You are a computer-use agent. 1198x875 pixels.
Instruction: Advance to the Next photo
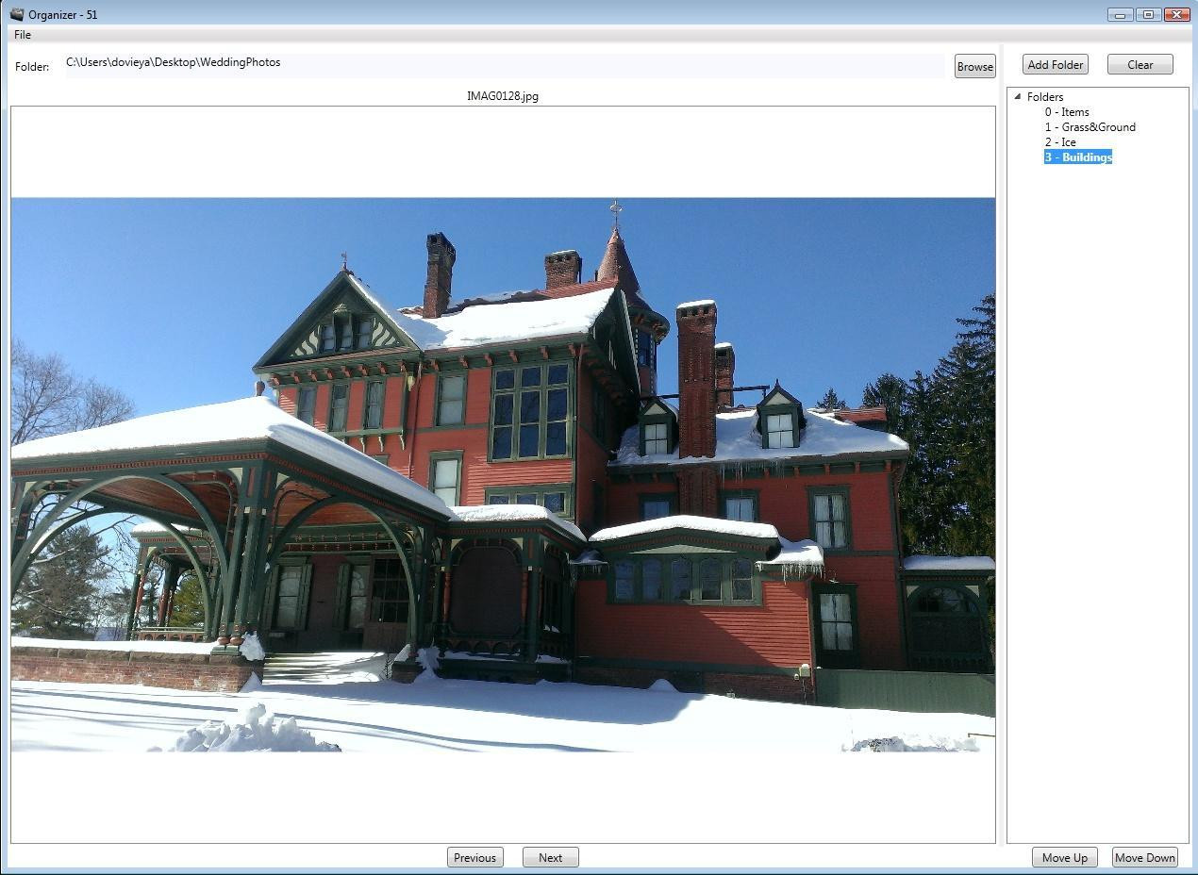(550, 857)
